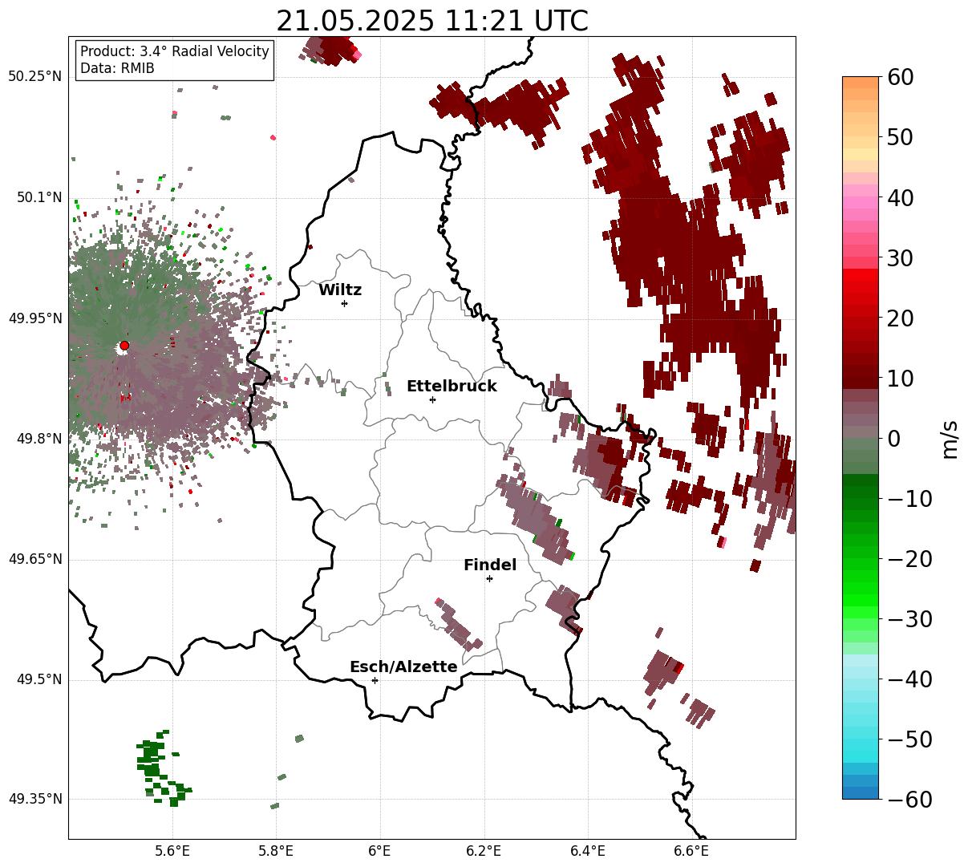Click the Data: RMIB text

click(x=117, y=68)
